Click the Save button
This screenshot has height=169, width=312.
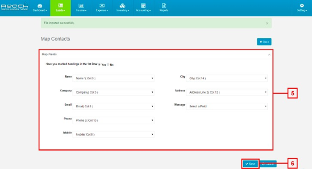pyautogui.click(x=250, y=164)
